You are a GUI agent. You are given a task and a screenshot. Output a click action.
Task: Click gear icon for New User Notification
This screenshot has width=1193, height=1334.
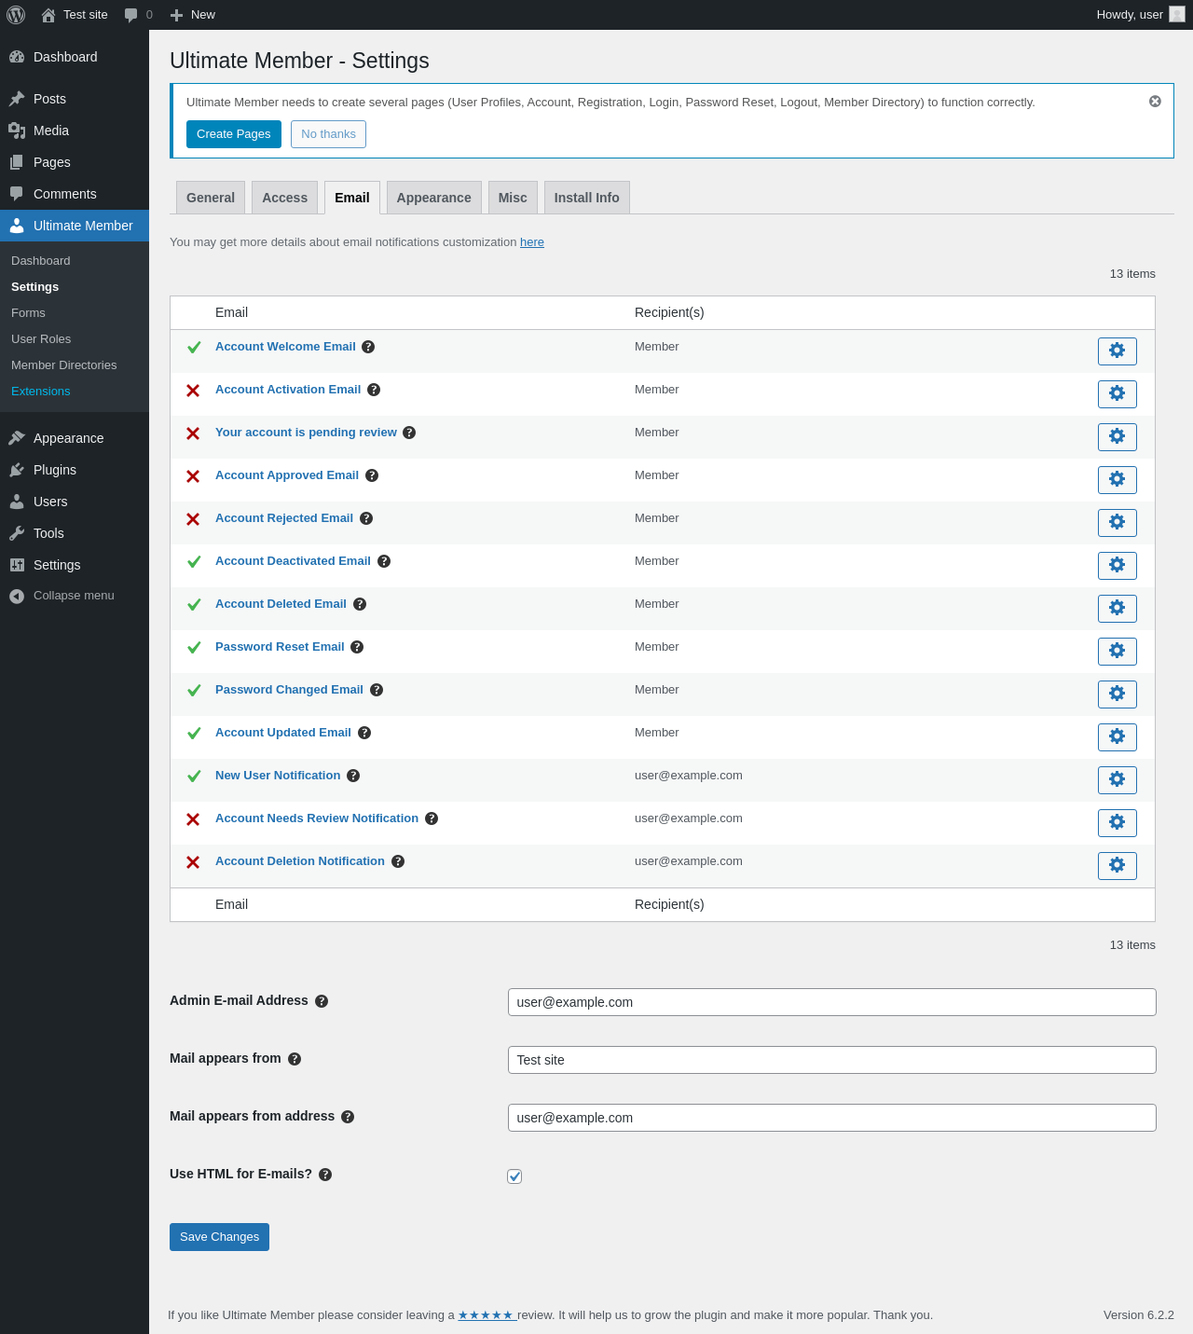pyautogui.click(x=1117, y=779)
